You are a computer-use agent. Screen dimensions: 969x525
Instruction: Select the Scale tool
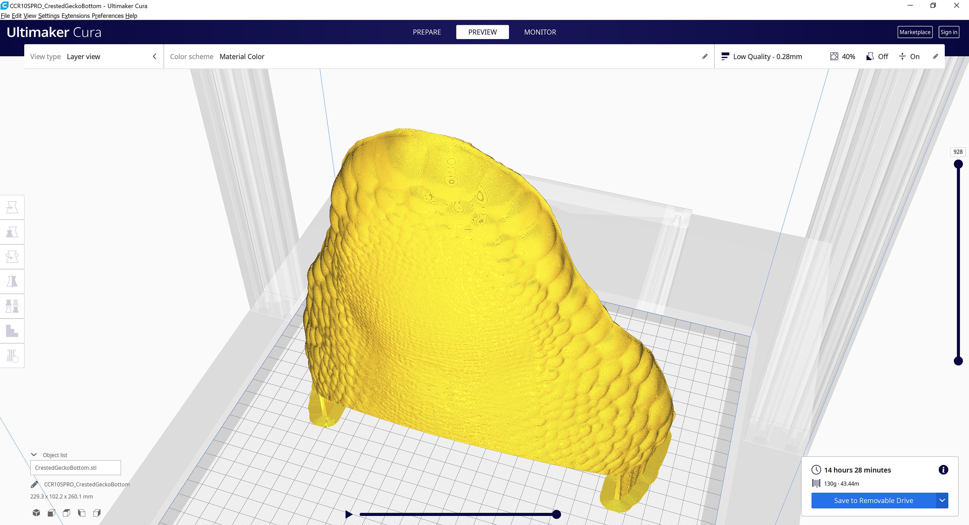(x=12, y=232)
